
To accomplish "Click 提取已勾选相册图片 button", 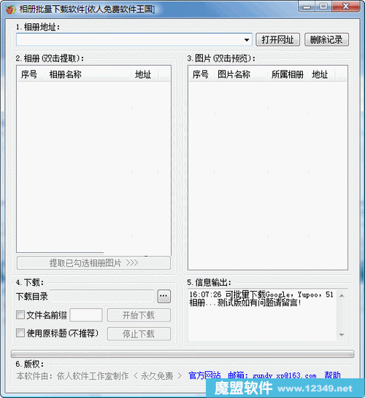I will click(93, 263).
